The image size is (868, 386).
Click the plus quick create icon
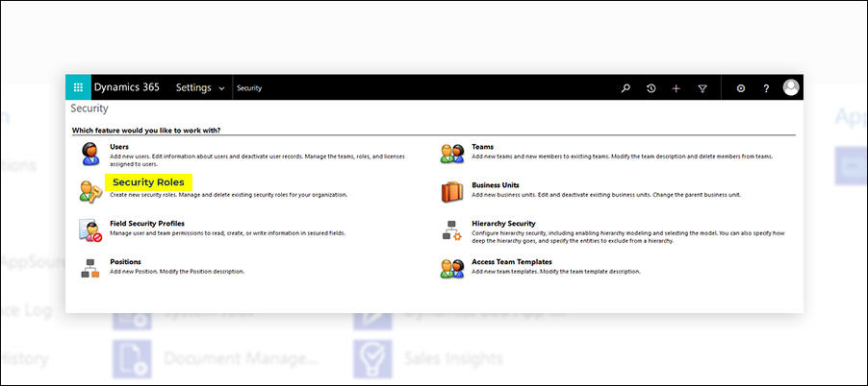(676, 87)
